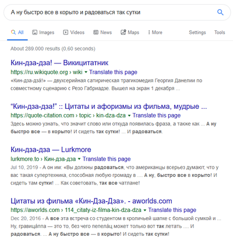Viewport: 233px width, 241px height.
Task: Open the Цитаты и афоризмы из фильма result
Action: (108, 107)
